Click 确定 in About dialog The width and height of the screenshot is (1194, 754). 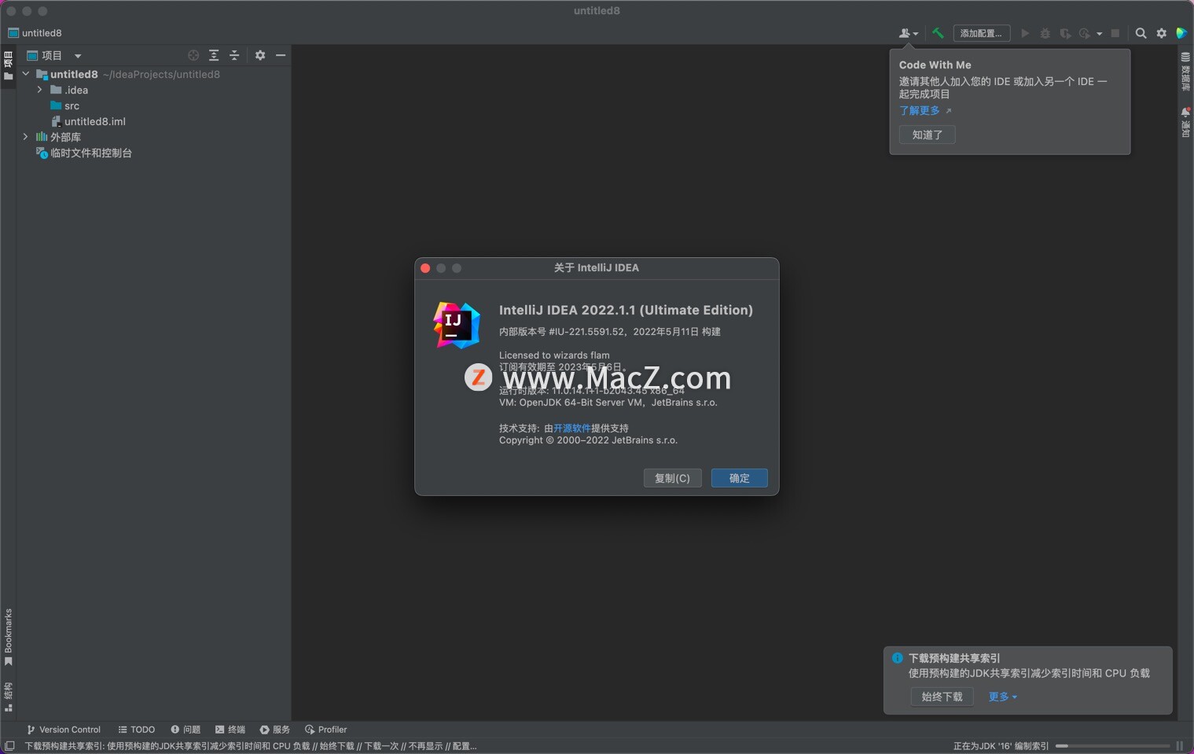(740, 478)
